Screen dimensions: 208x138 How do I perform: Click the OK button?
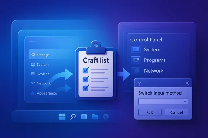(x=150, y=112)
